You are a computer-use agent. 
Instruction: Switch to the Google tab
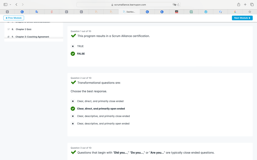click(235, 12)
